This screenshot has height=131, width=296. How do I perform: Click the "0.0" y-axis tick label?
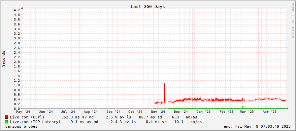click(x=17, y=109)
